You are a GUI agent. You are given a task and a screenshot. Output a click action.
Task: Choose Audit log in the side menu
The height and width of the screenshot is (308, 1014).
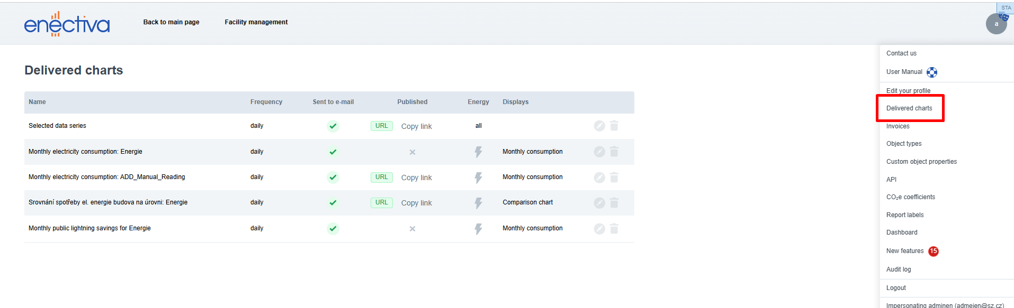tap(899, 269)
